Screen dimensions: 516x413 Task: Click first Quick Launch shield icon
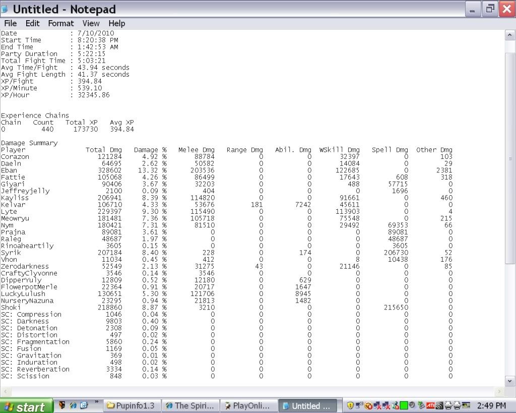62,405
